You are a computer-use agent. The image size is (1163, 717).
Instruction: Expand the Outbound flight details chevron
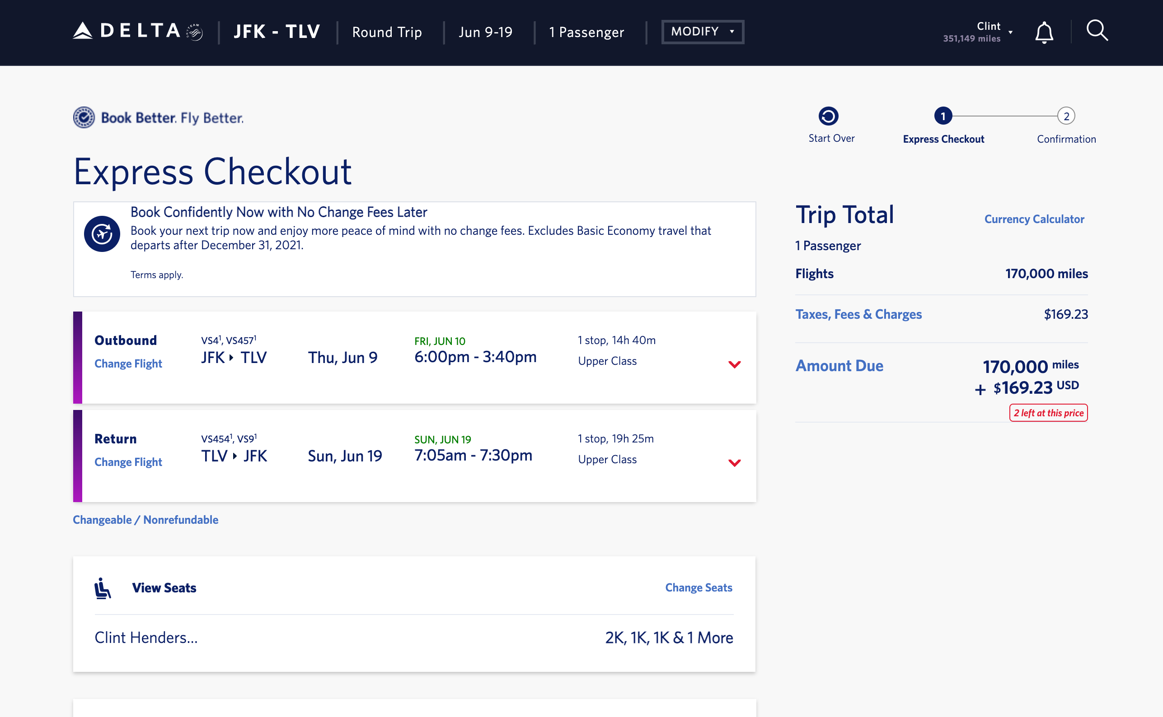[x=734, y=364]
